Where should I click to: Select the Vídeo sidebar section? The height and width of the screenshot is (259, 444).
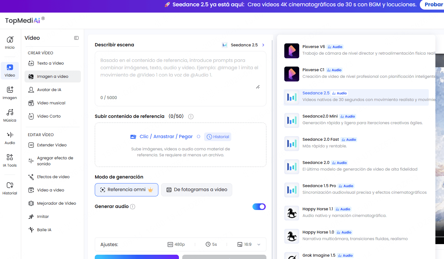10,71
